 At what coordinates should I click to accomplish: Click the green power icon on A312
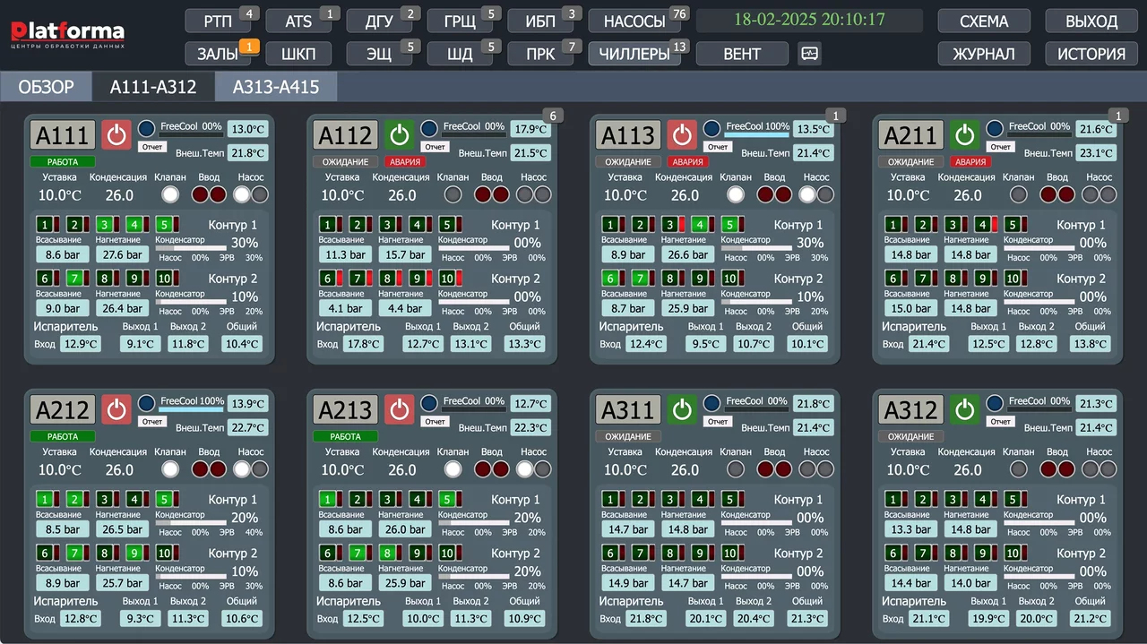tap(965, 409)
